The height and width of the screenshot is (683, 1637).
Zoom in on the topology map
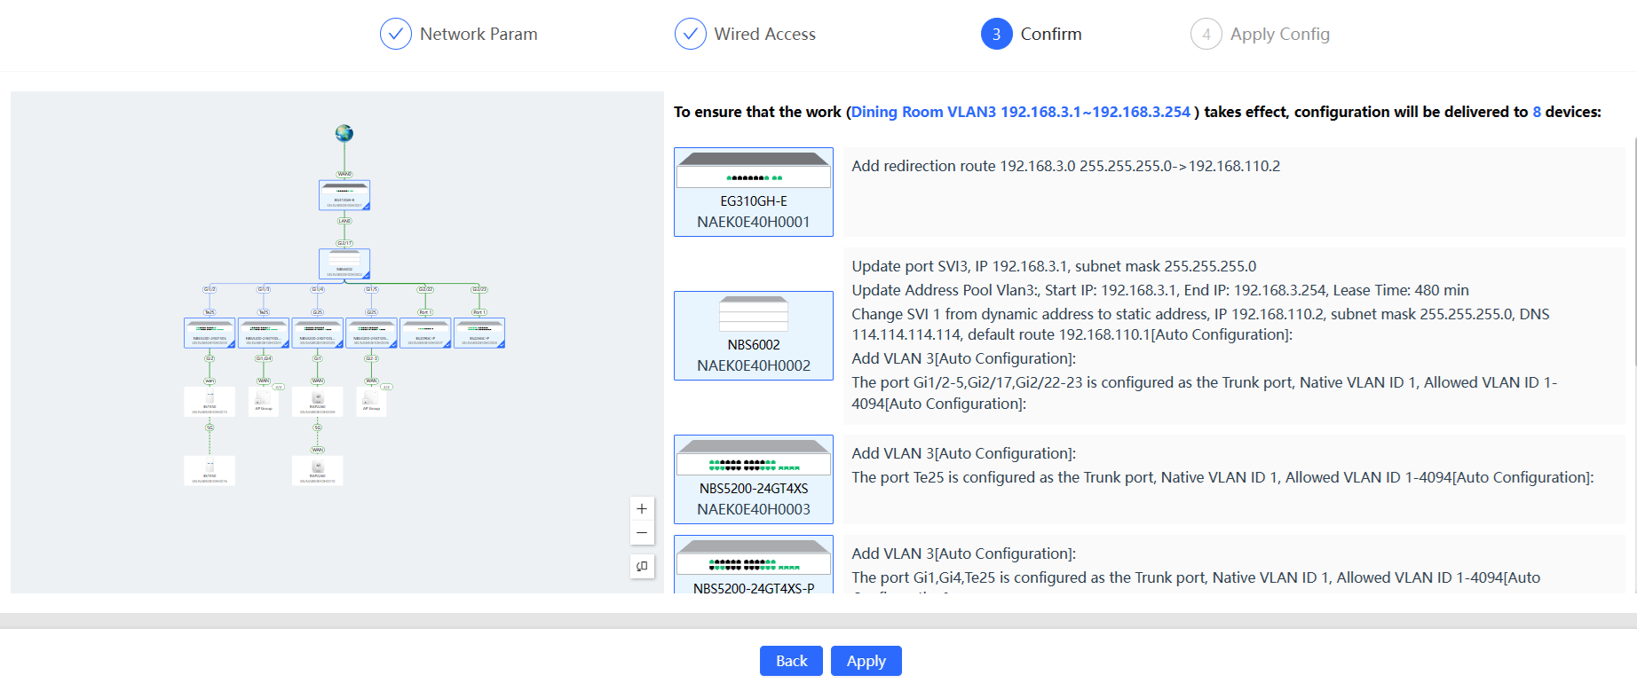(642, 509)
